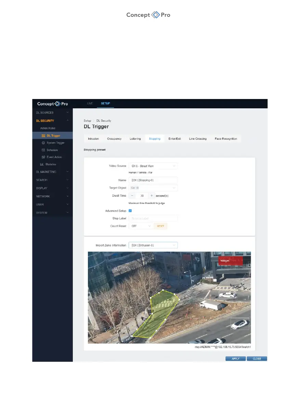The width and height of the screenshot is (287, 408).
Task: Expand the DISPLAY section
Action: tap(52, 188)
